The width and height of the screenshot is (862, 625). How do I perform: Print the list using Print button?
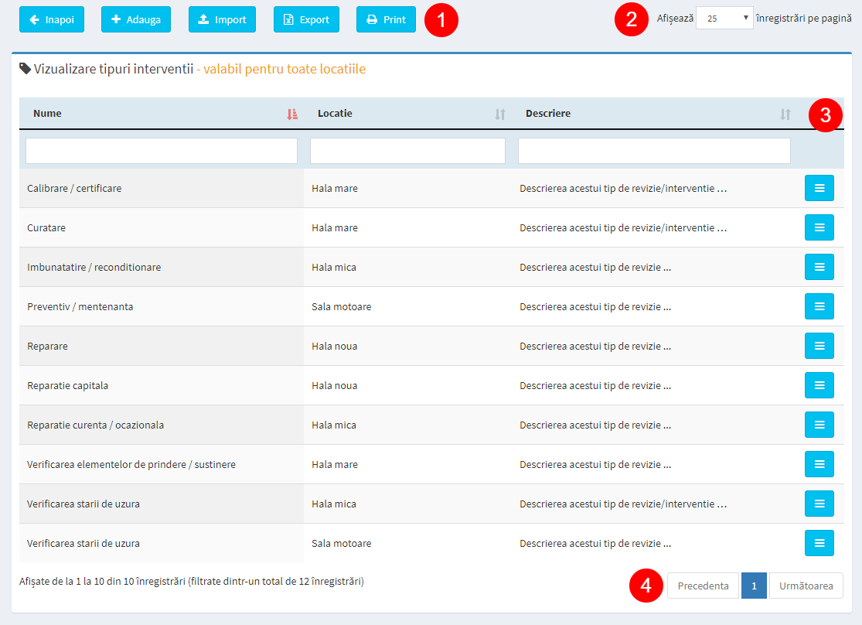point(386,20)
